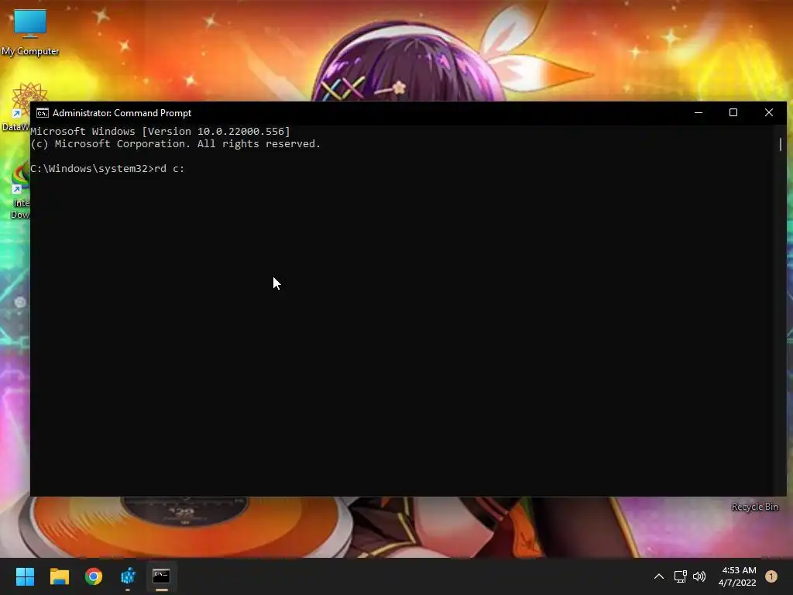Open the notification badge showing 1

pos(771,576)
